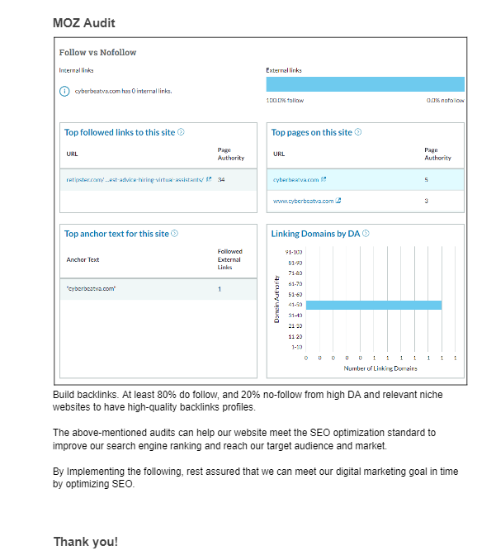Click the Anchor Text column header
496x560 pixels.
(x=83, y=259)
